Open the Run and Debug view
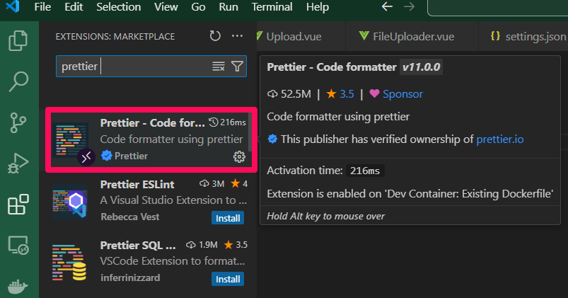The height and width of the screenshot is (298, 568). click(18, 164)
